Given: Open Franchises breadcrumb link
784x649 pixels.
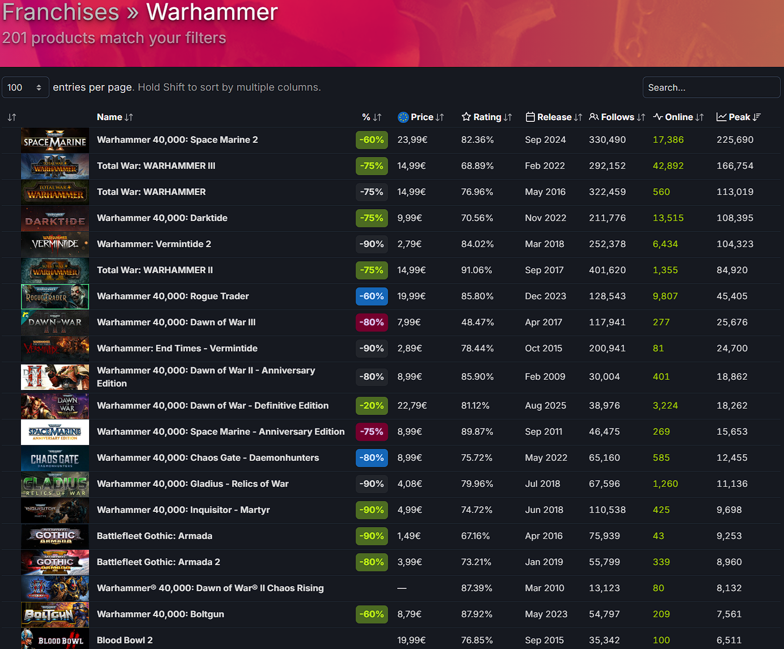Looking at the screenshot, I should tap(61, 12).
